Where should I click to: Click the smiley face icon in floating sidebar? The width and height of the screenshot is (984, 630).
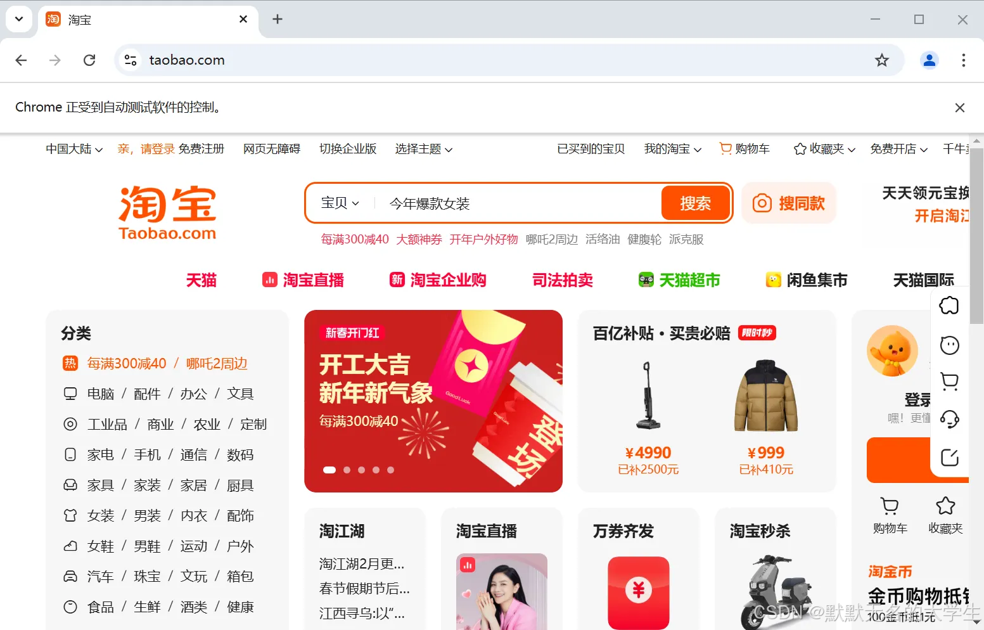949,345
